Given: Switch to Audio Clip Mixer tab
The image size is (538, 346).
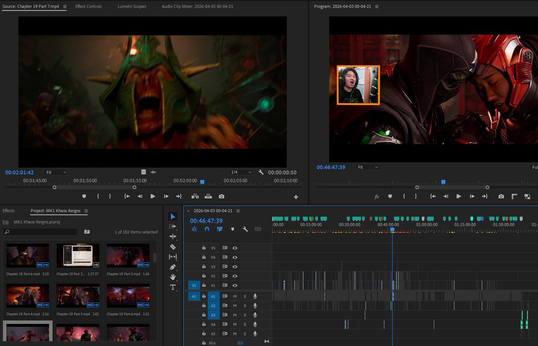Looking at the screenshot, I should 197,7.
